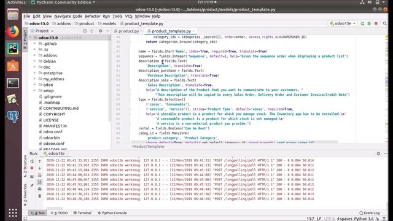This screenshot has width=393, height=221.
Task: Select odoo-bin in project tree
Action: click(x=52, y=138)
